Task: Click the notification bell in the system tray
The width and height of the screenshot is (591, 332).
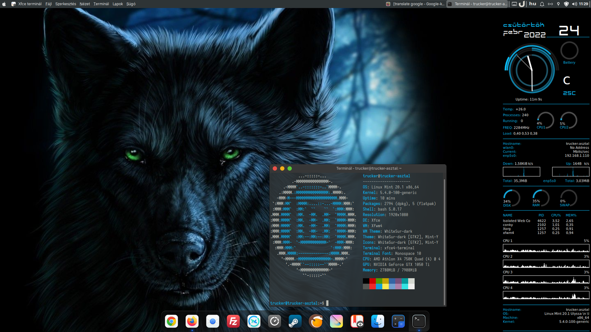Action: tap(542, 4)
